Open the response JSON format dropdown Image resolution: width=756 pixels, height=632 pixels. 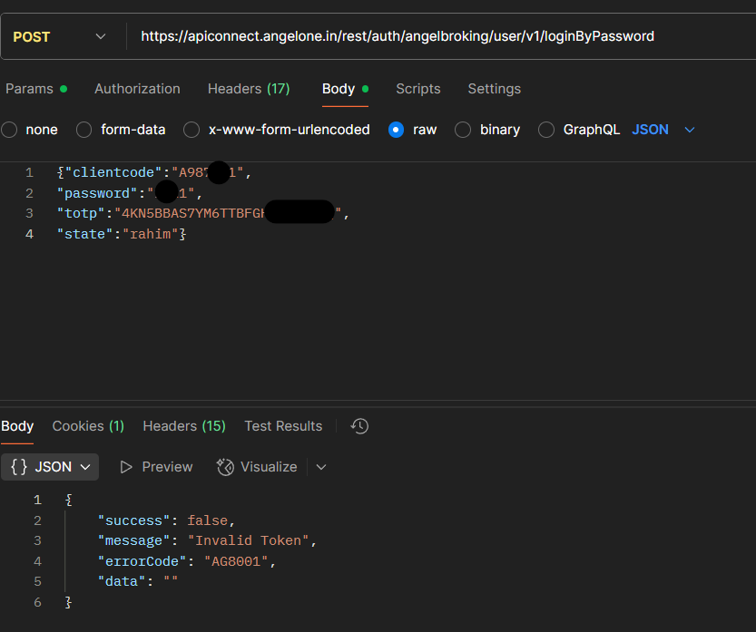(x=50, y=467)
